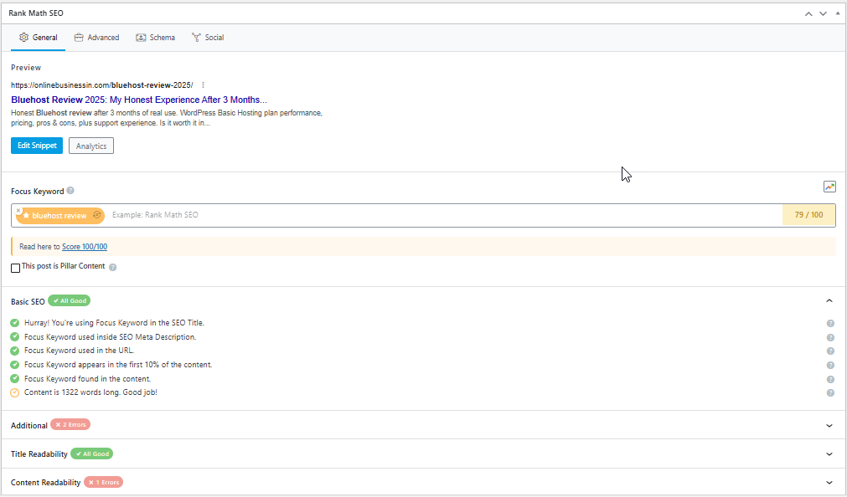847x497 pixels.
Task: Click the Analytics button
Action: tap(91, 146)
